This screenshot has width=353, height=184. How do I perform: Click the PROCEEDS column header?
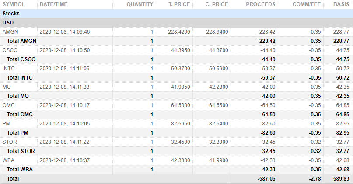coord(260,4)
